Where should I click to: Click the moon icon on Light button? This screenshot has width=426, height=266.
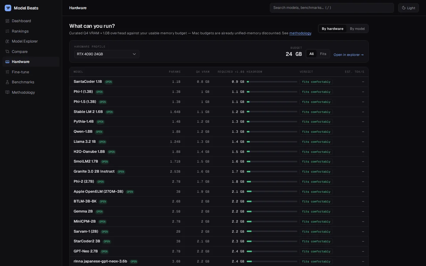tap(404, 8)
